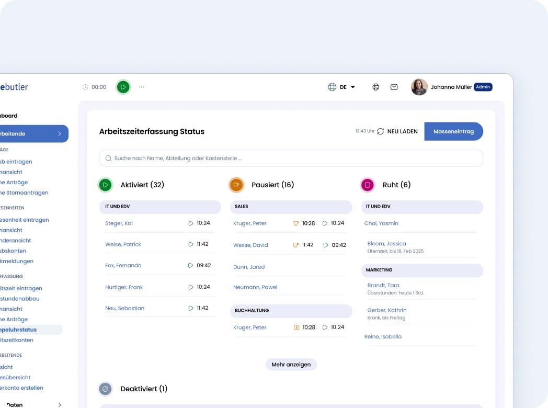Expand the highlighted Mitarbeitende sidebar chevron
The height and width of the screenshot is (408, 548).
[60, 133]
